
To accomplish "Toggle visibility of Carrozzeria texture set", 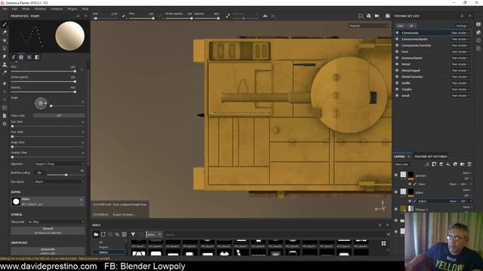I will point(397,32).
